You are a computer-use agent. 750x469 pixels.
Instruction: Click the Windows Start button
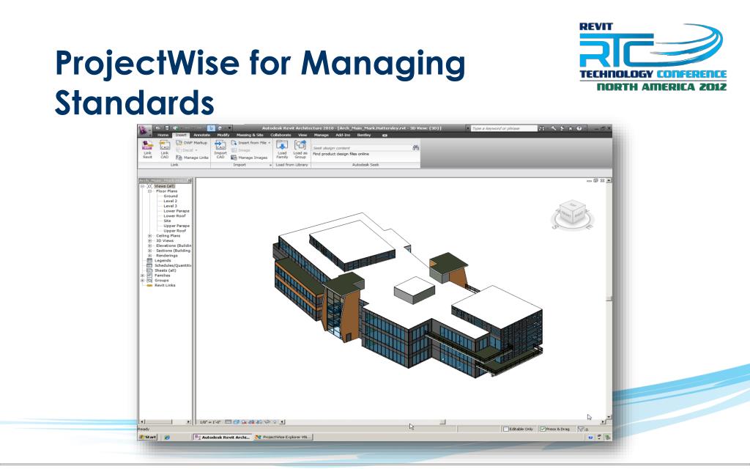148,437
